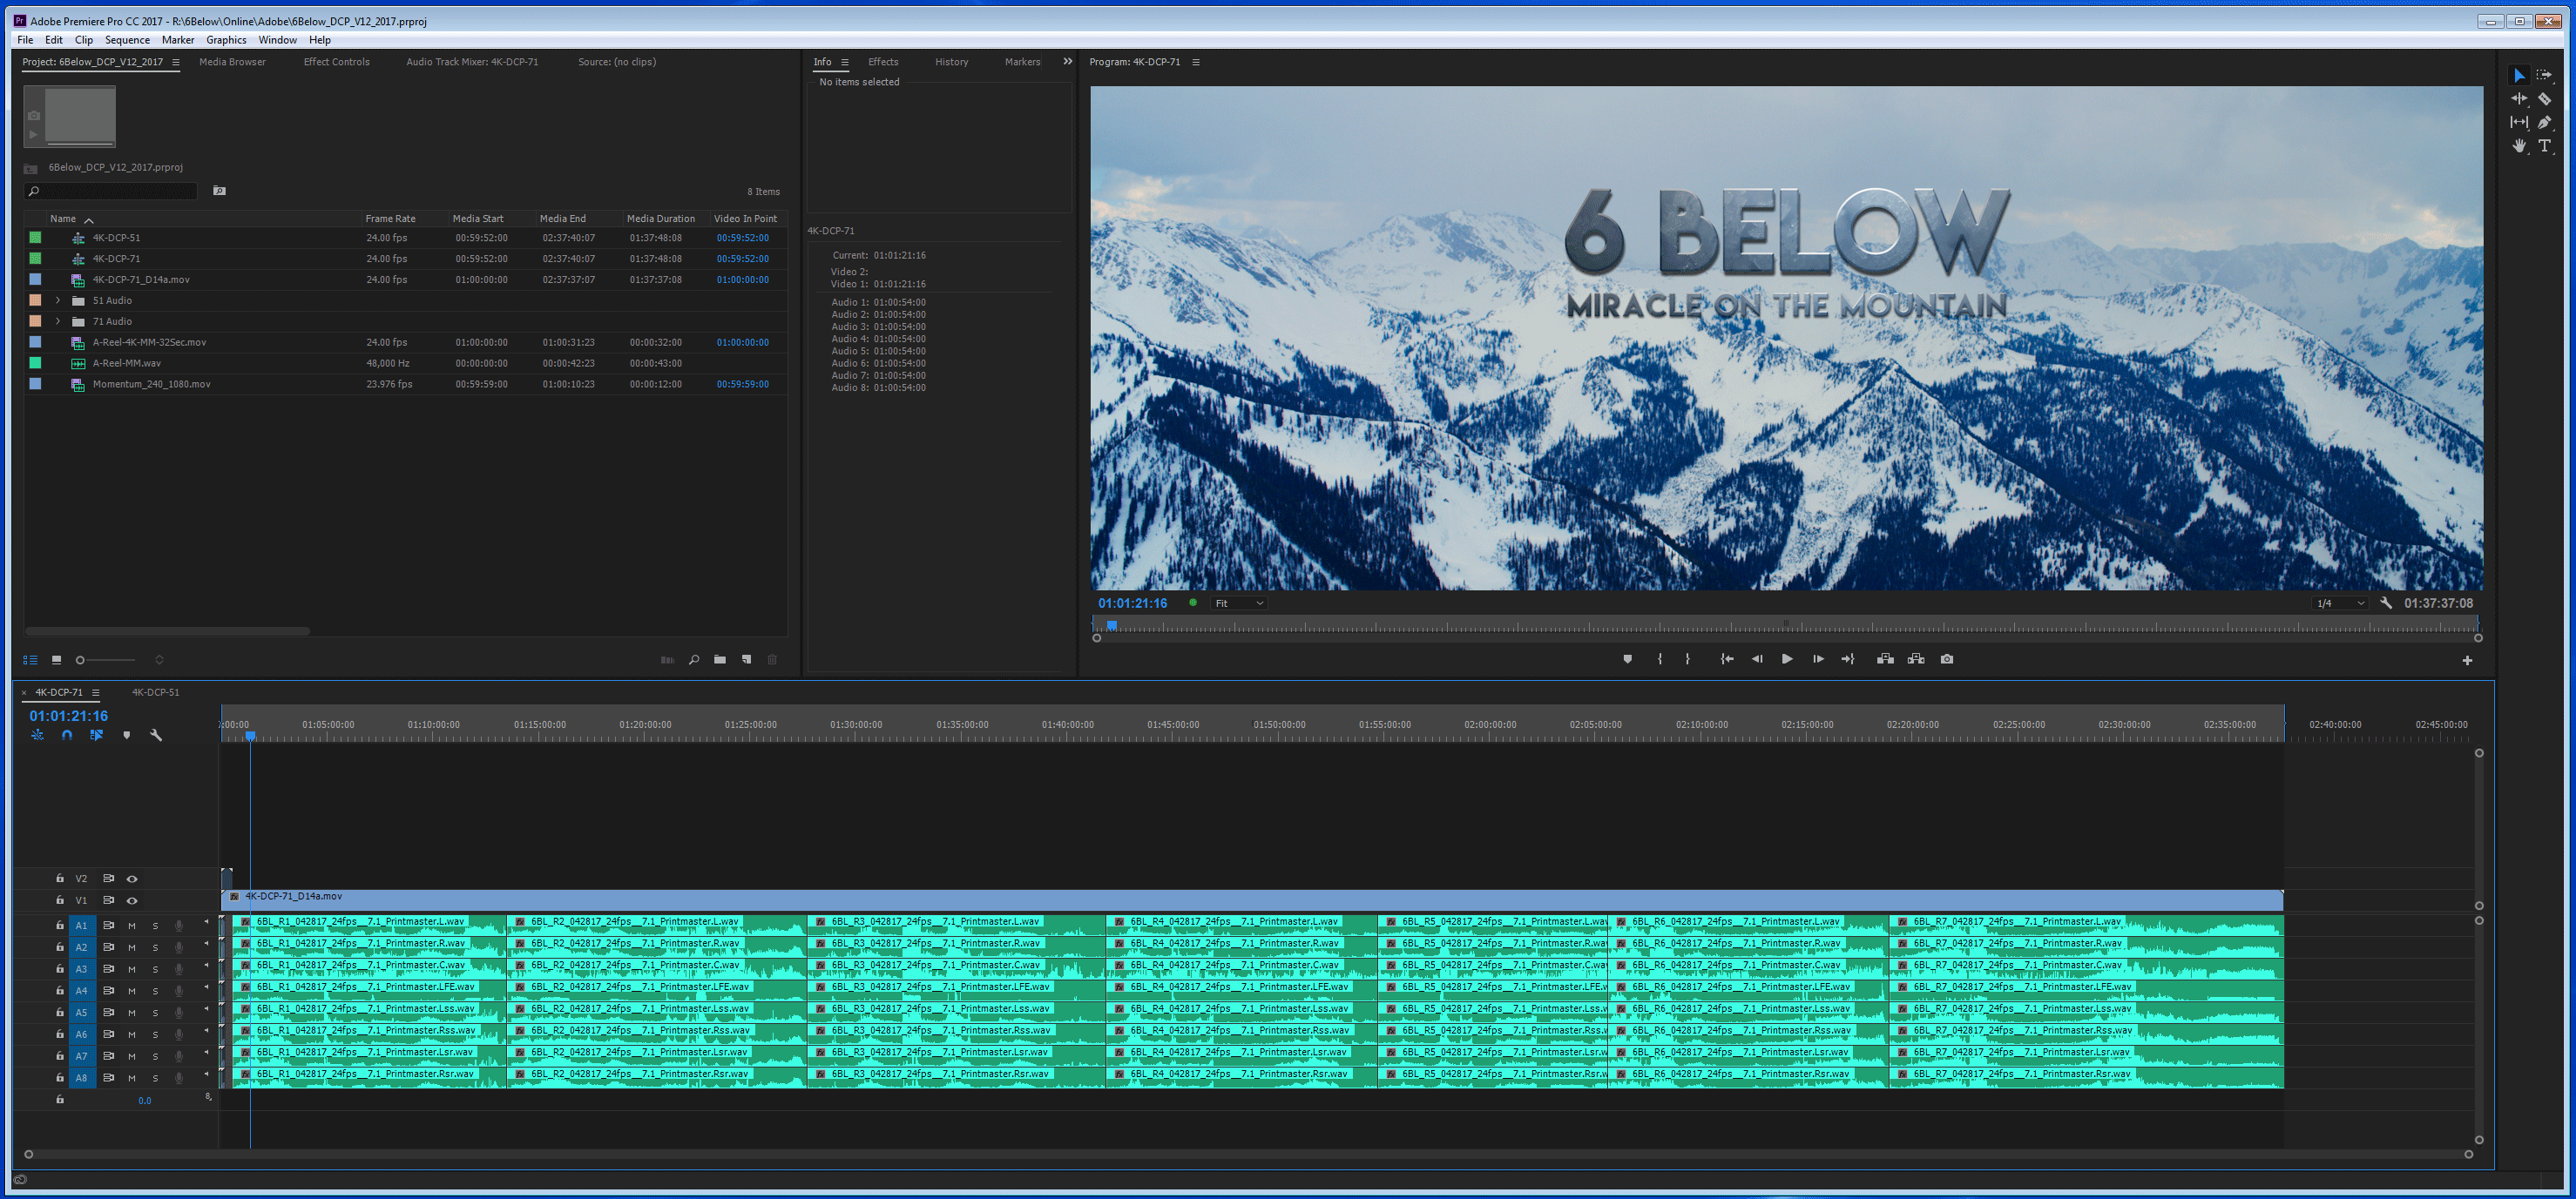Click the Program monitor timecode 01:01:21:16

[x=1132, y=603]
